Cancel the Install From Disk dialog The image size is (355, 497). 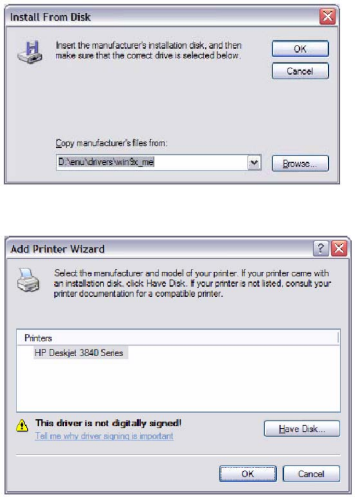tap(300, 71)
